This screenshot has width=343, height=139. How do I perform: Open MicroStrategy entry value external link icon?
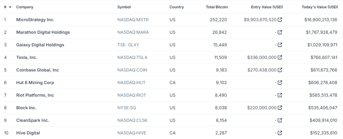pyautogui.click(x=280, y=20)
